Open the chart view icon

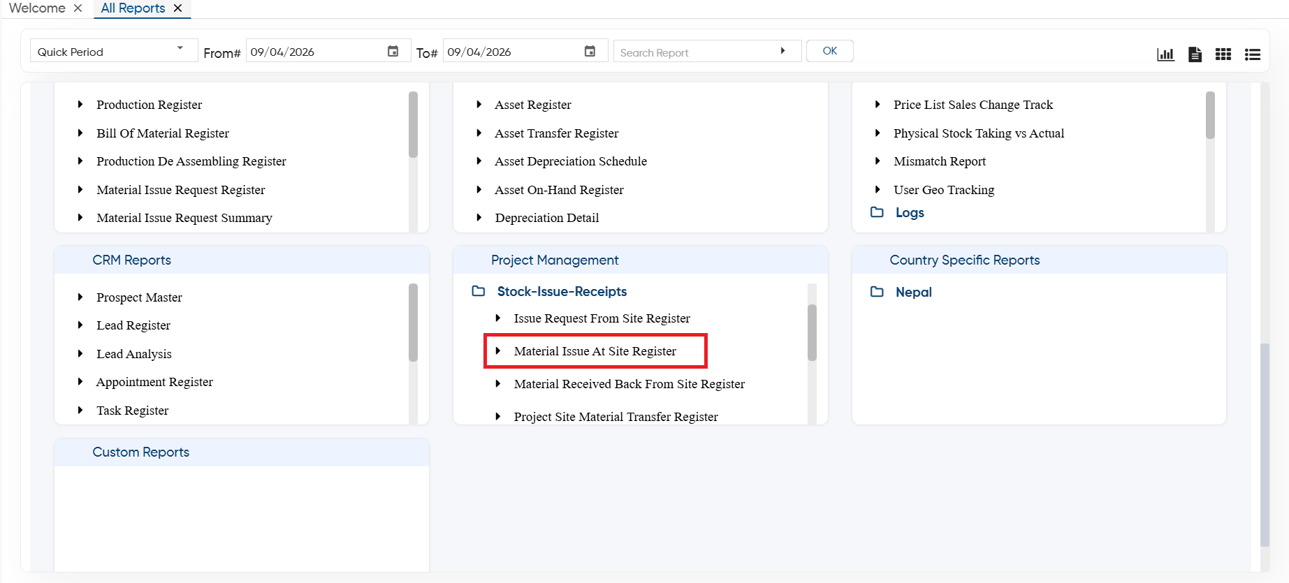1165,54
